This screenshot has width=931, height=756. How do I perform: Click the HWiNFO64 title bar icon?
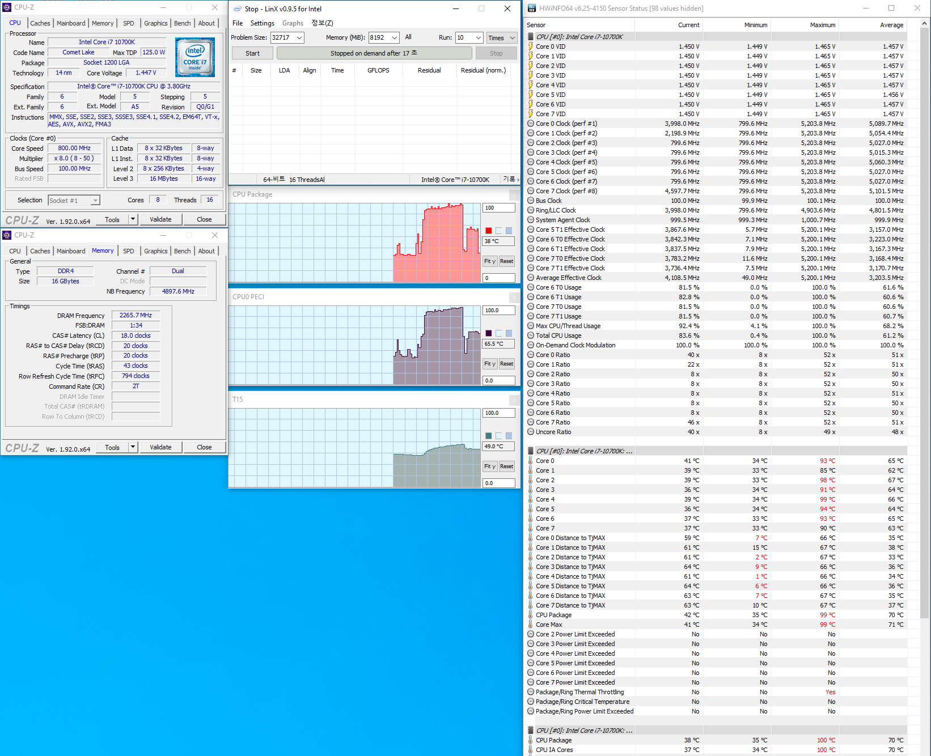(x=531, y=9)
